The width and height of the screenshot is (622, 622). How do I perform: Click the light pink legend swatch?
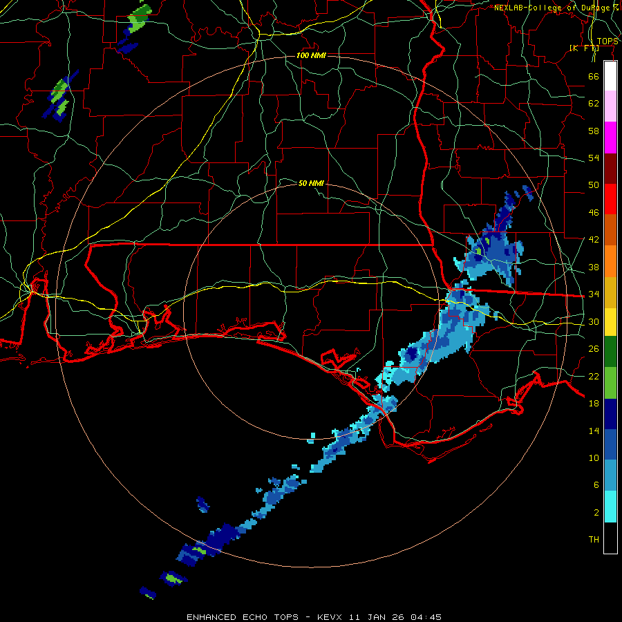click(x=610, y=106)
